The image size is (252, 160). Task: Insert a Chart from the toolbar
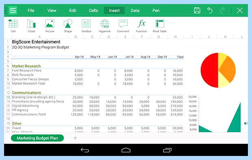click(x=31, y=26)
